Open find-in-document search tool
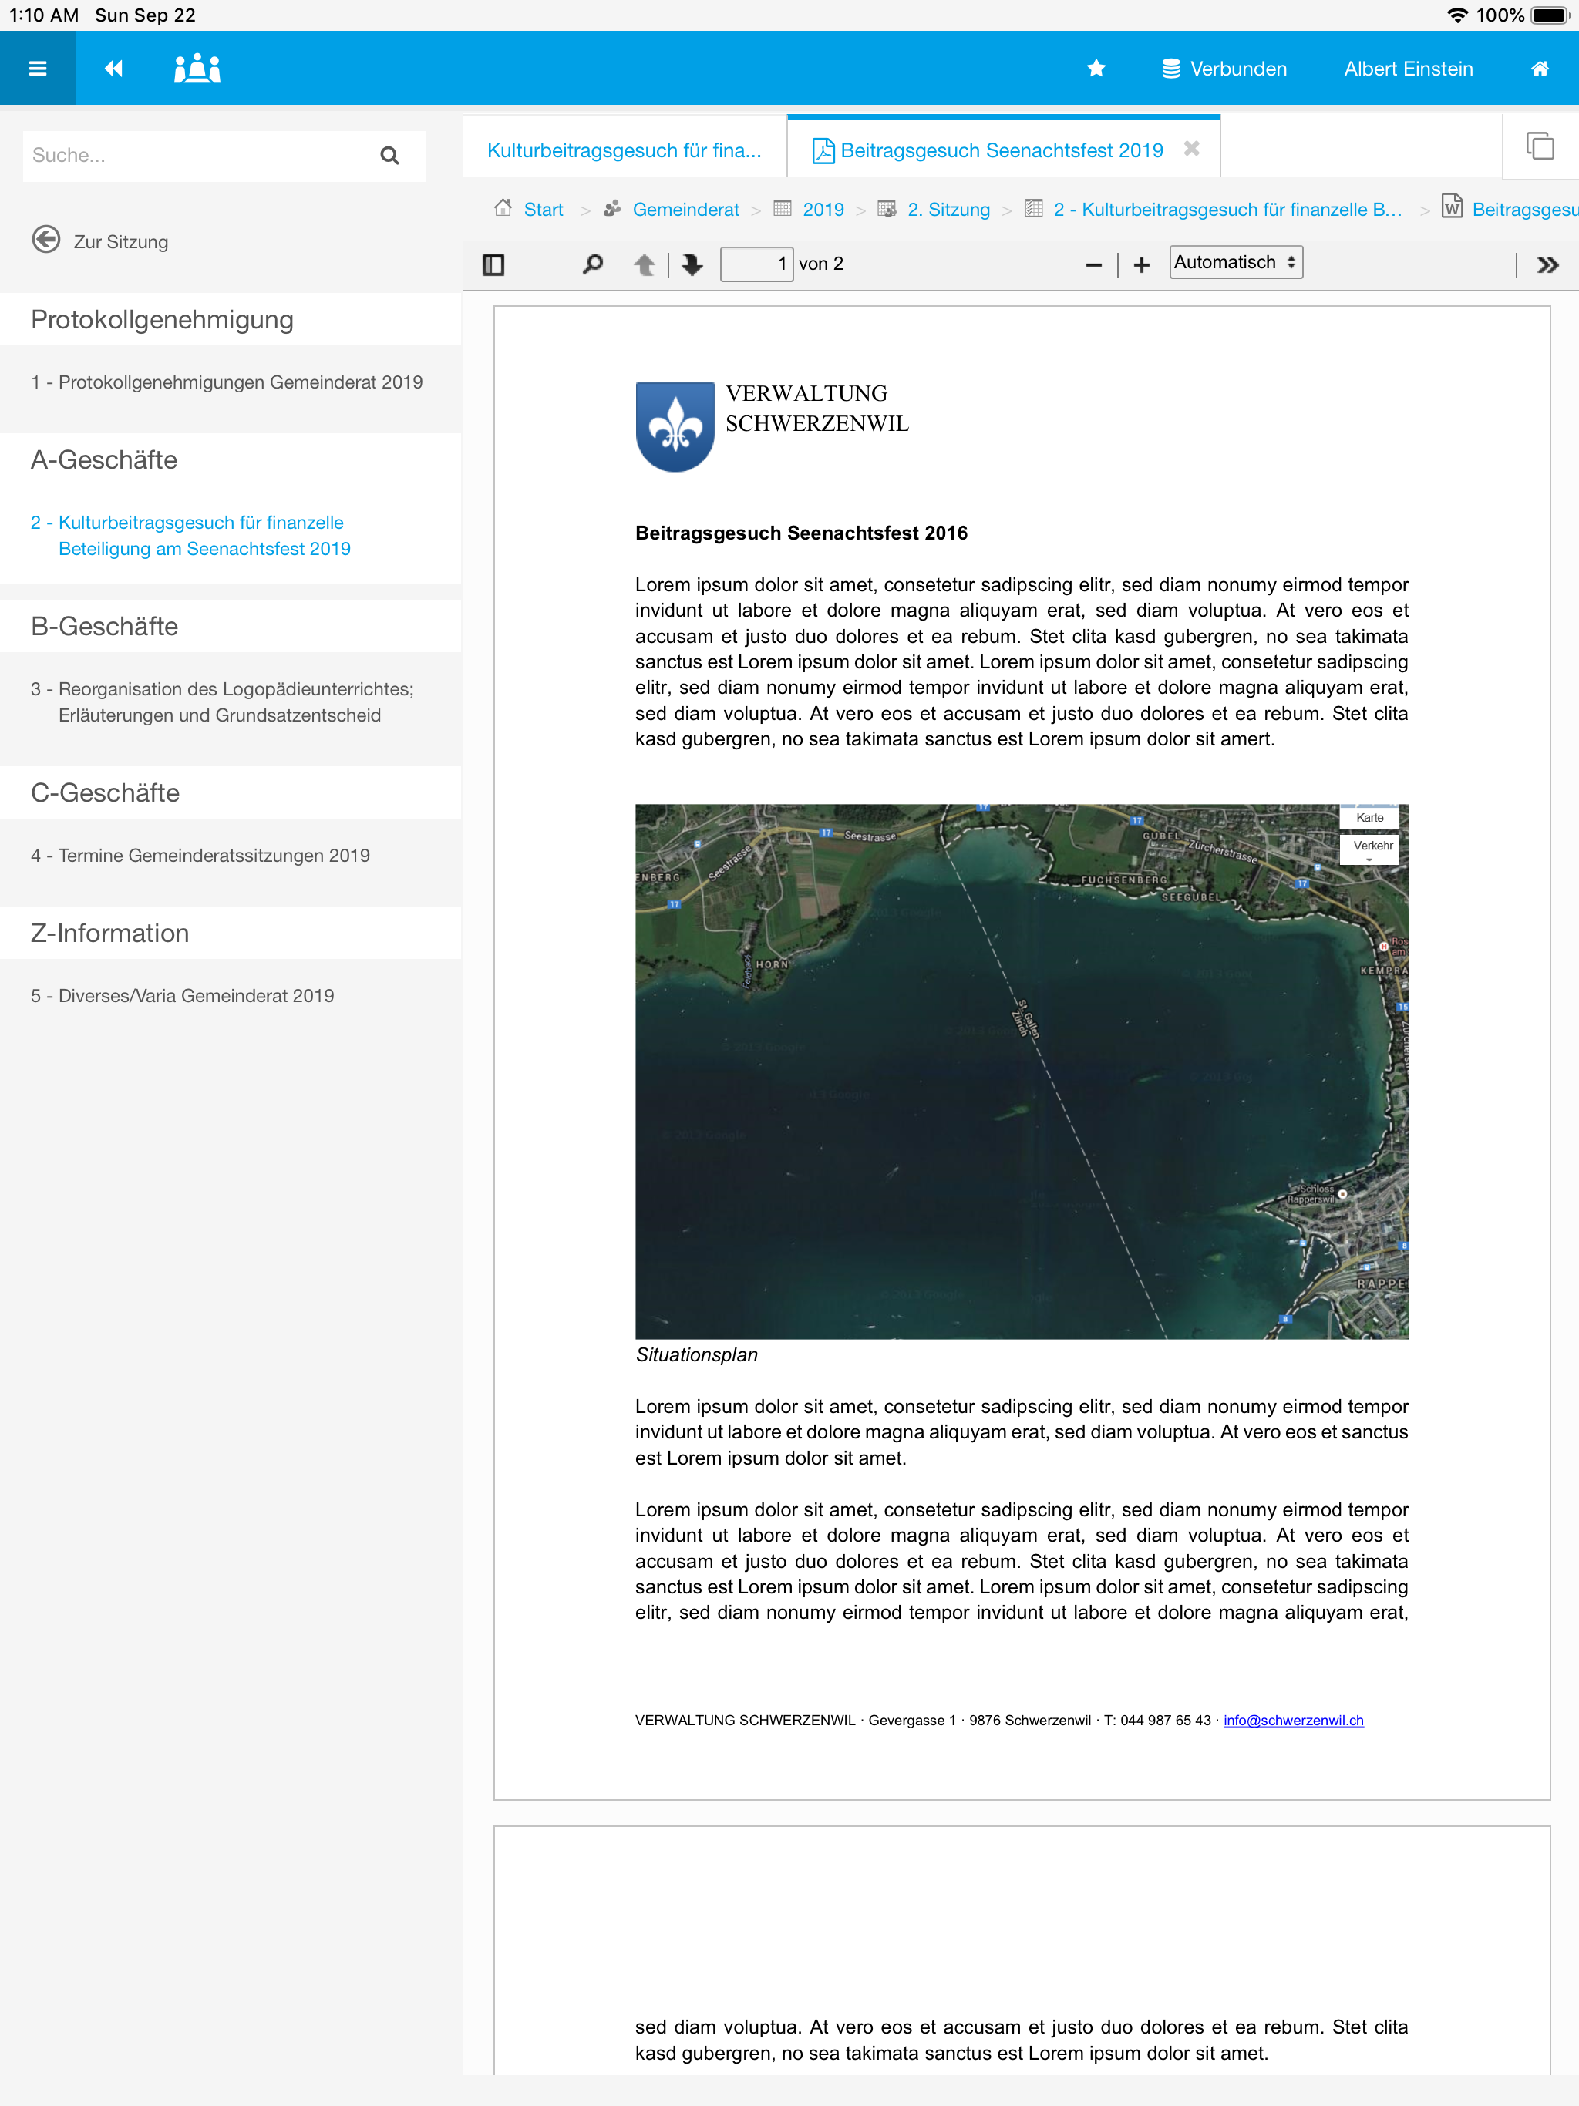1579x2106 pixels. click(x=592, y=264)
